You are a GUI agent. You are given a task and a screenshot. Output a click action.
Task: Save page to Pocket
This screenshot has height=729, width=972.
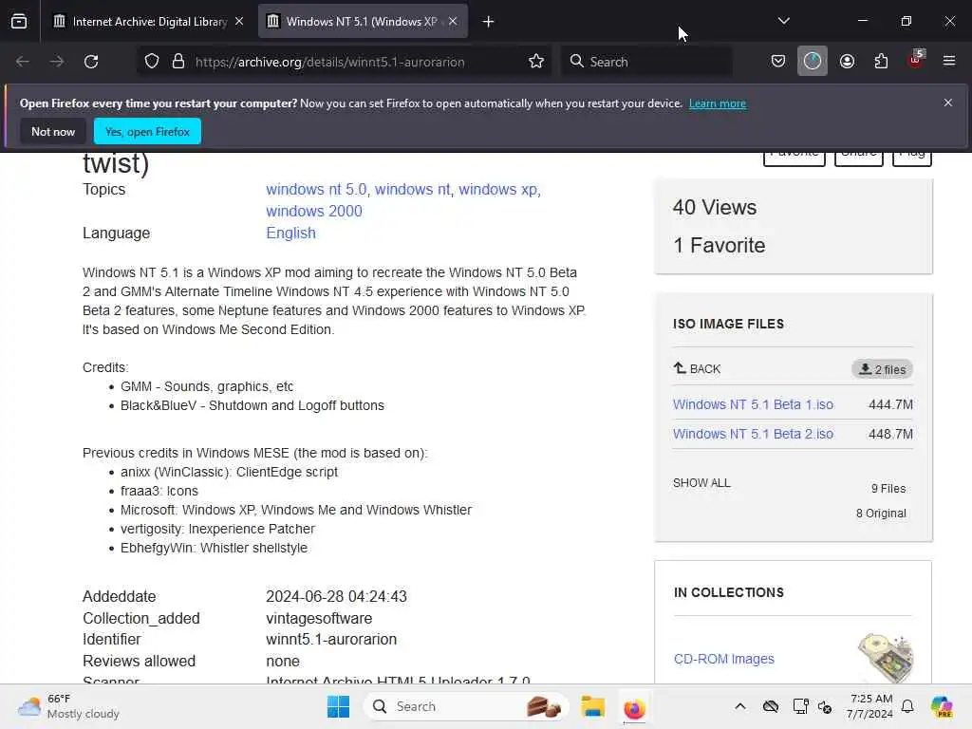click(778, 61)
